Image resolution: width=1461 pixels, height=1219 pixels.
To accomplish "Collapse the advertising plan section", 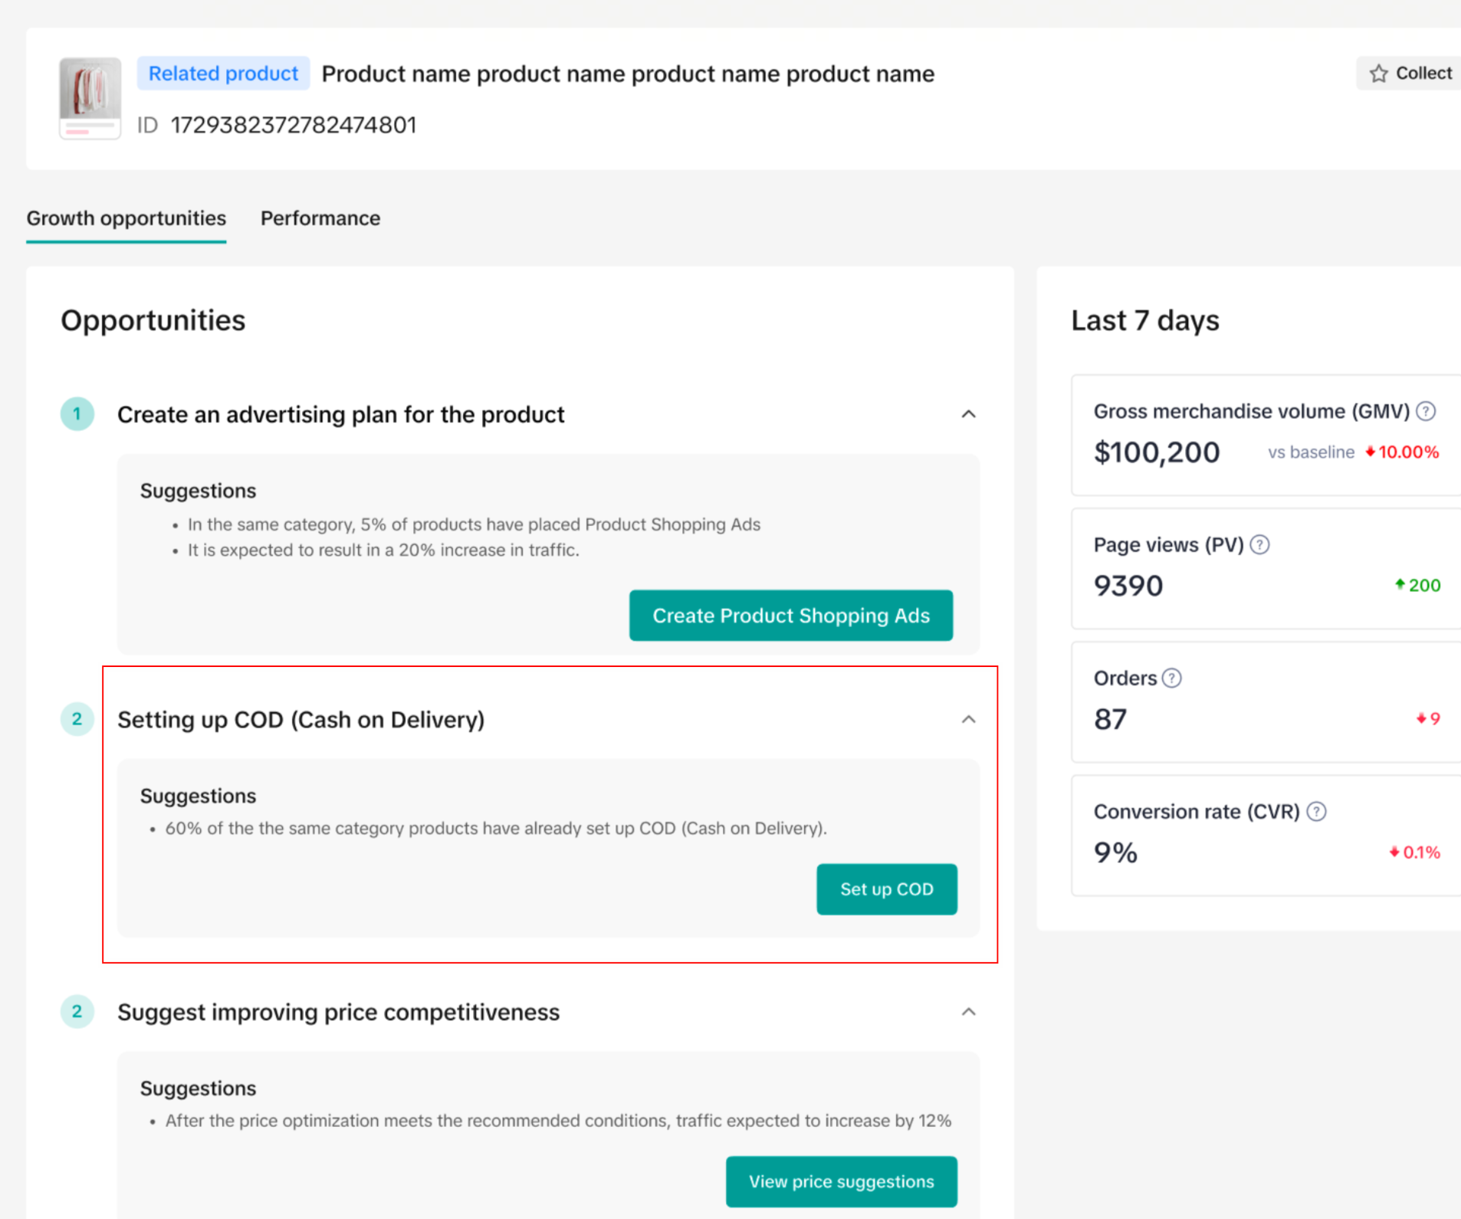I will [x=968, y=414].
